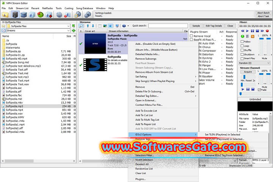273x182 pixels.
Task: Click the blue box archive toolbar icon
Action: coord(24,15)
